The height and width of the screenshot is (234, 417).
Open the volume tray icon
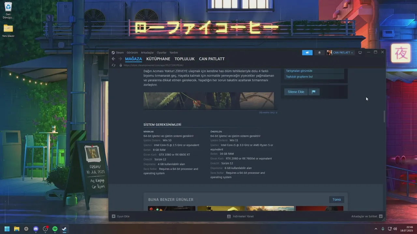(395, 229)
